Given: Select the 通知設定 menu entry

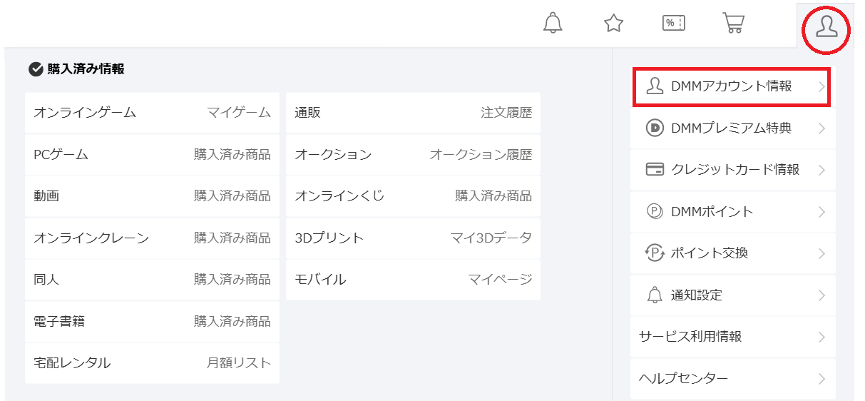Looking at the screenshot, I should click(732, 295).
